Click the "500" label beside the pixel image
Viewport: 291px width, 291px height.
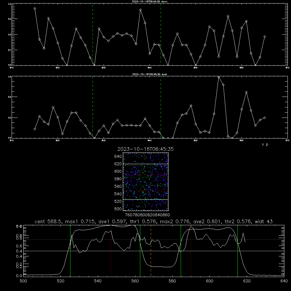pos(118,209)
